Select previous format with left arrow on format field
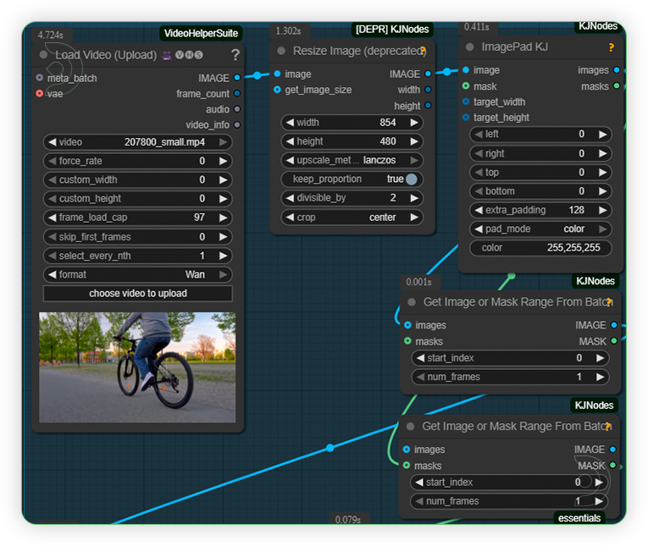648x546 pixels. 52,274
